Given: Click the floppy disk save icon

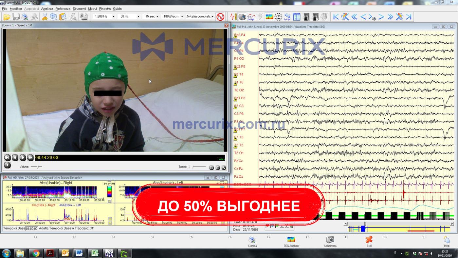Looking at the screenshot, I should tap(16, 17).
